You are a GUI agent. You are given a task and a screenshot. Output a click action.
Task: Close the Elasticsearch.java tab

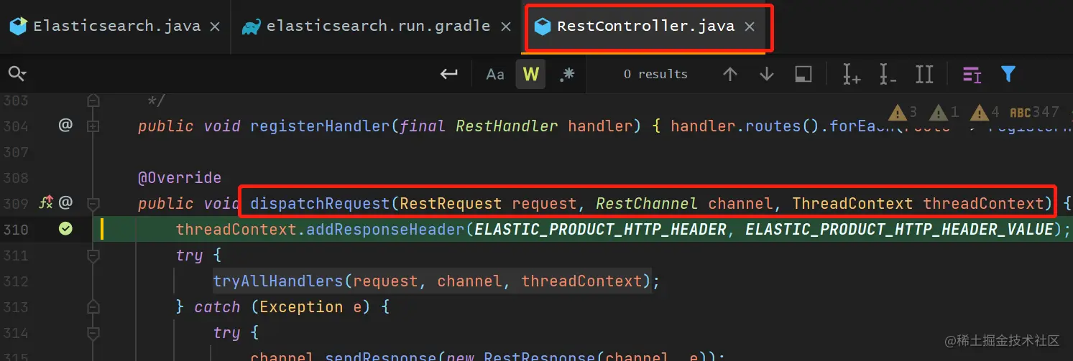pyautogui.click(x=214, y=27)
